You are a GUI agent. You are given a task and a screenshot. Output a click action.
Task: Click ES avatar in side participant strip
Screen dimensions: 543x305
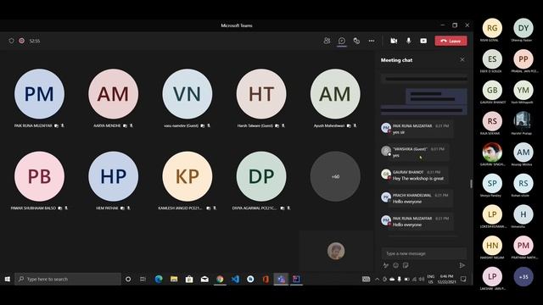(492, 59)
